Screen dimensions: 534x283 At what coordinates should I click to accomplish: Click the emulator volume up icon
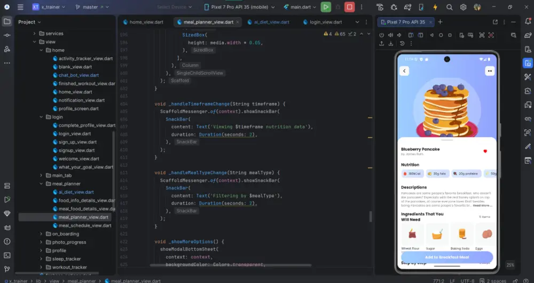390,35
